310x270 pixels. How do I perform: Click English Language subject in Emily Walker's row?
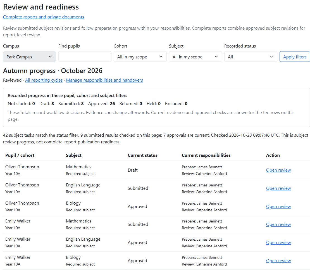(x=83, y=239)
